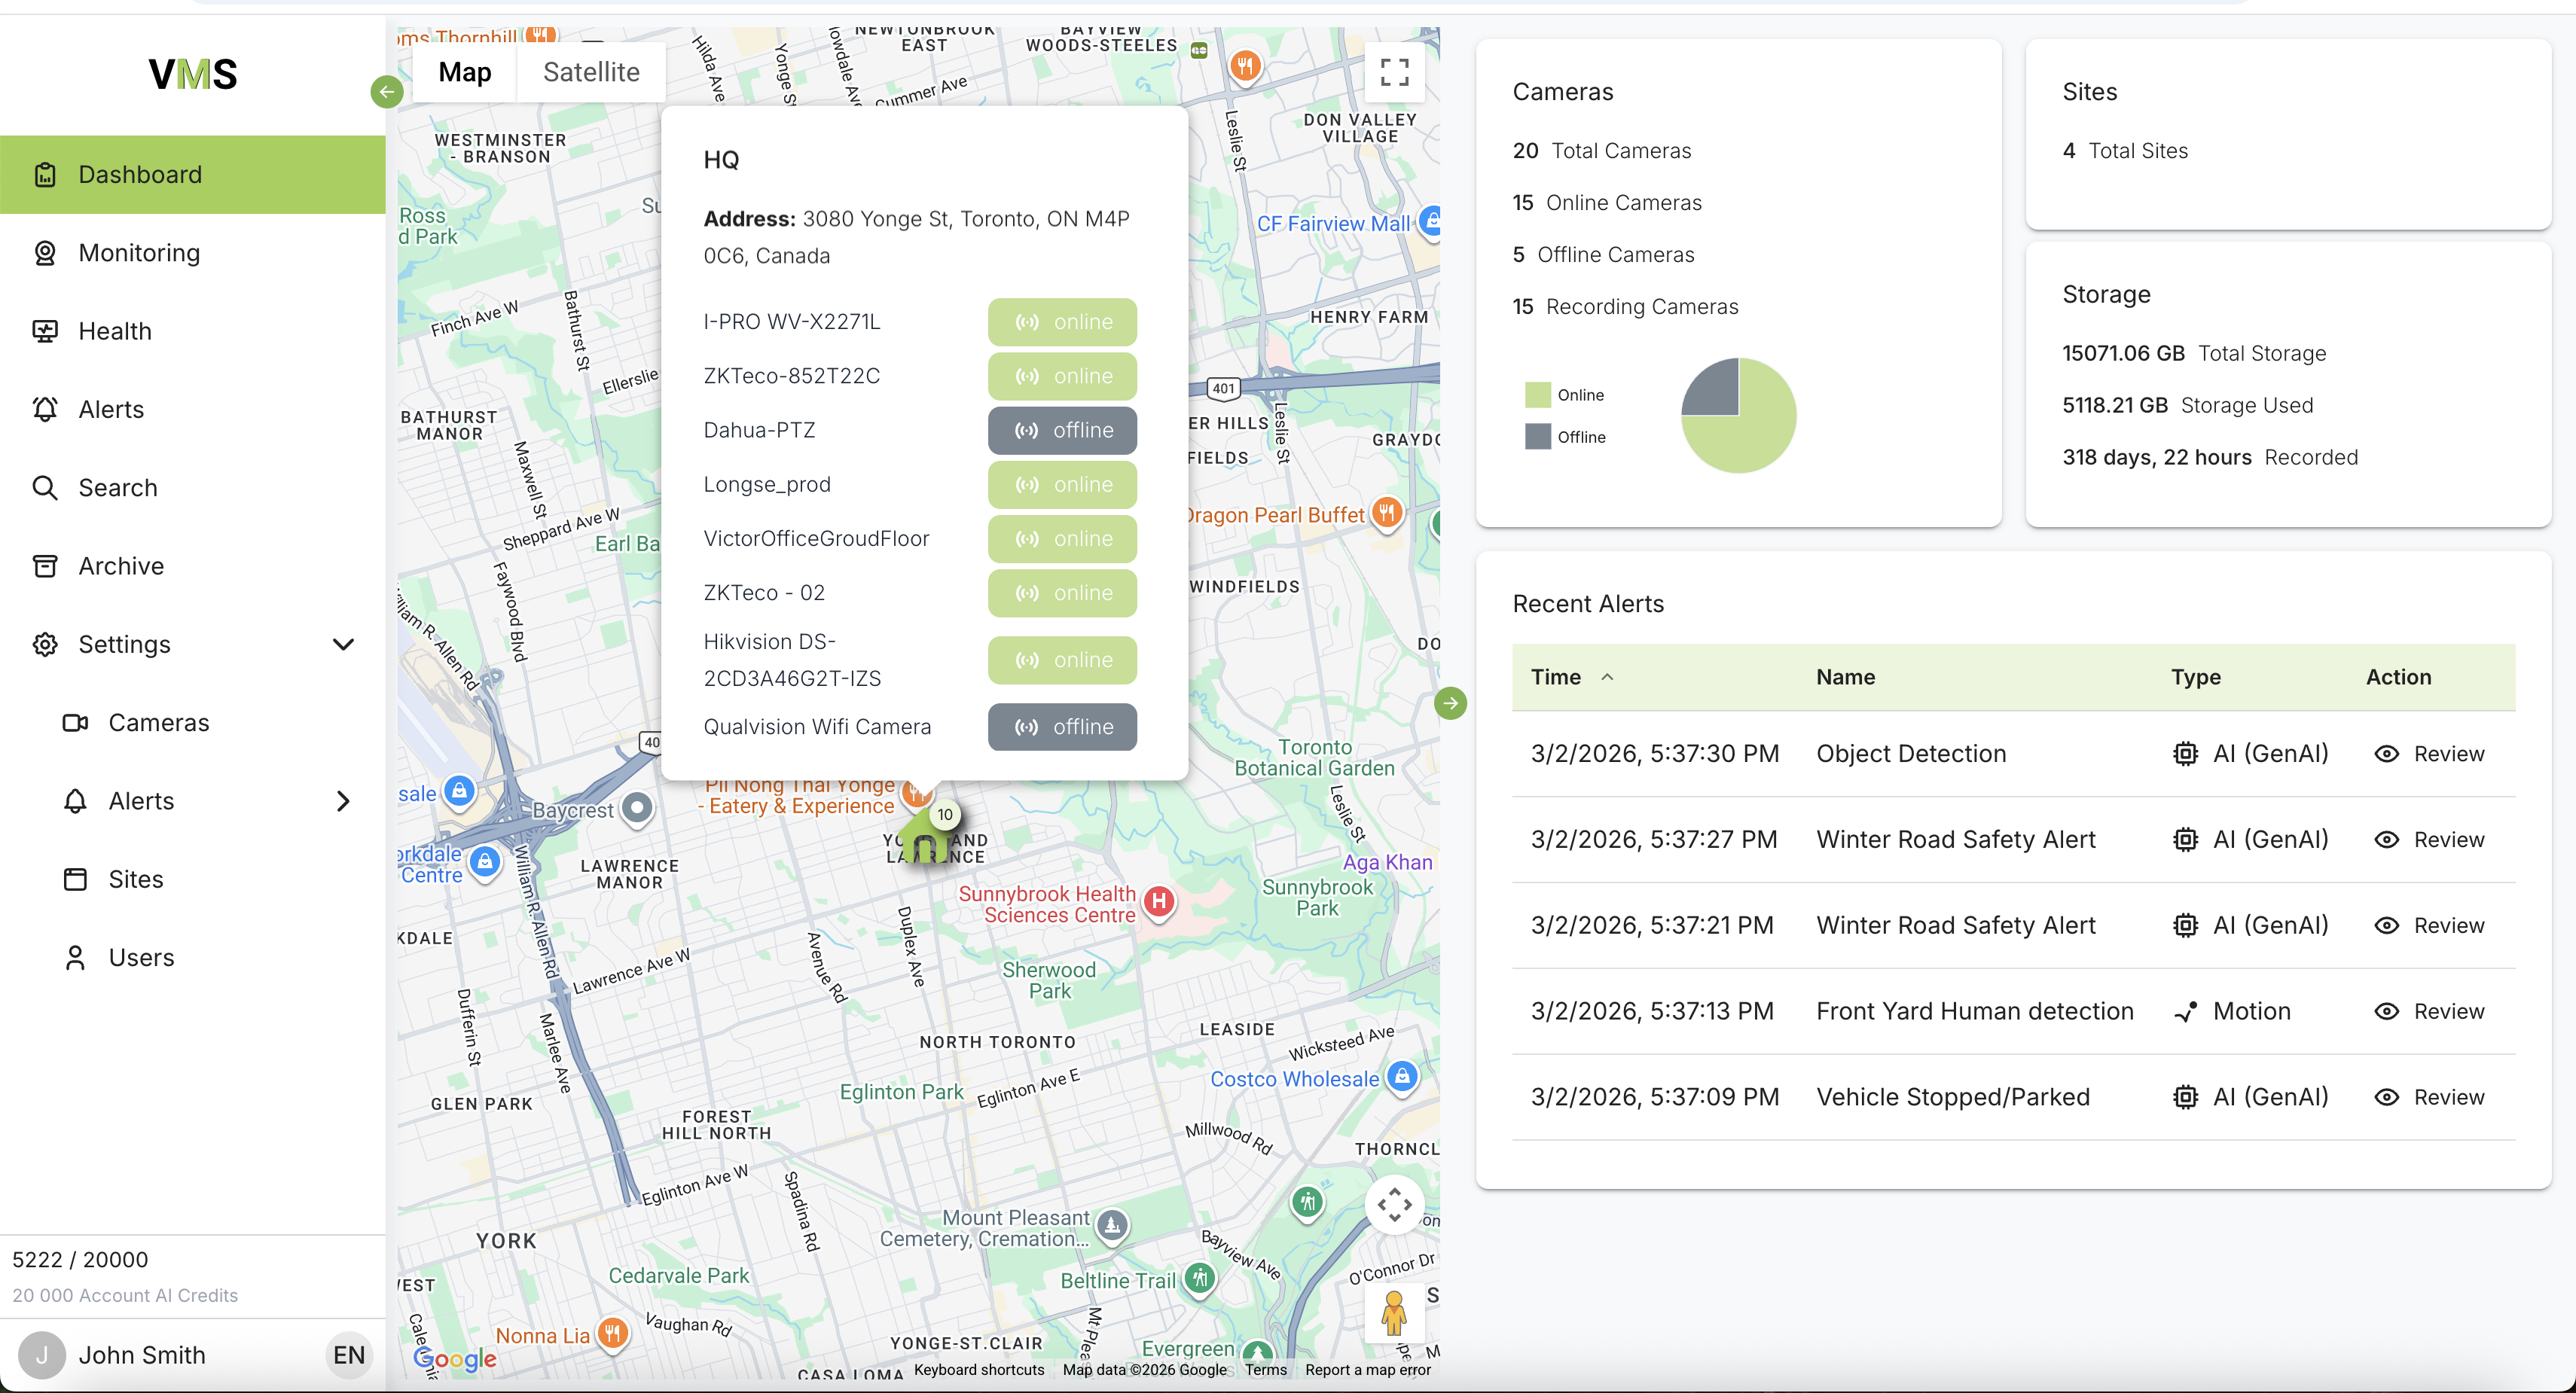Click the camera status pie chart
The height and width of the screenshot is (1393, 2576).
pos(1738,415)
